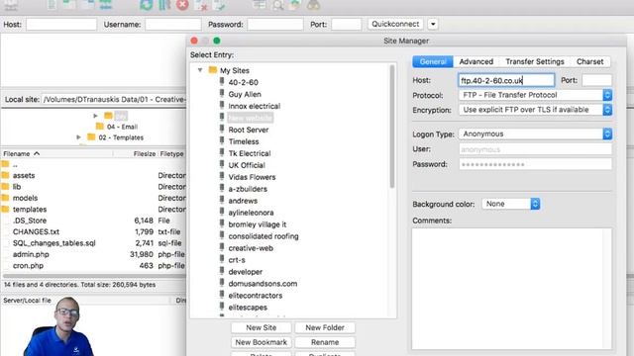
Task: Click the Rename button
Action: coord(325,342)
